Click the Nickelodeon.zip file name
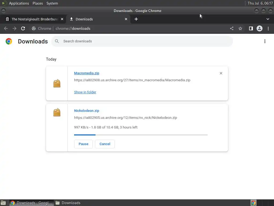Viewport: 274px width, 206px height. coord(86,111)
